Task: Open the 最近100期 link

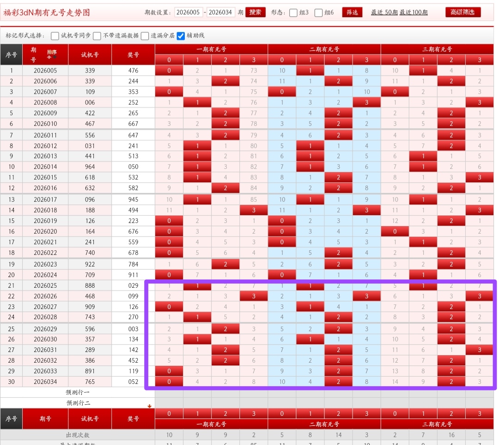Action: point(414,12)
